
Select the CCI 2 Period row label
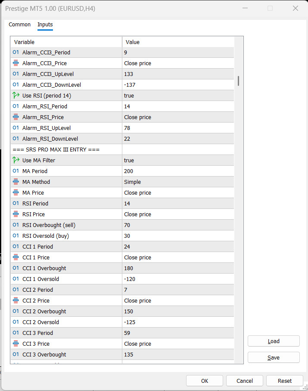coord(37,290)
